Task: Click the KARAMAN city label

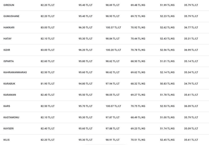Action: pyautogui.click(x=10, y=95)
